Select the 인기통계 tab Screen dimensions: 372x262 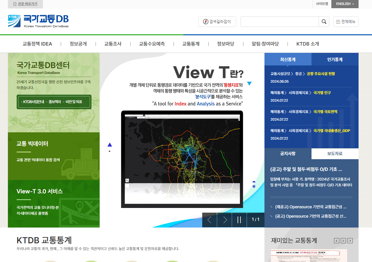[335, 59]
